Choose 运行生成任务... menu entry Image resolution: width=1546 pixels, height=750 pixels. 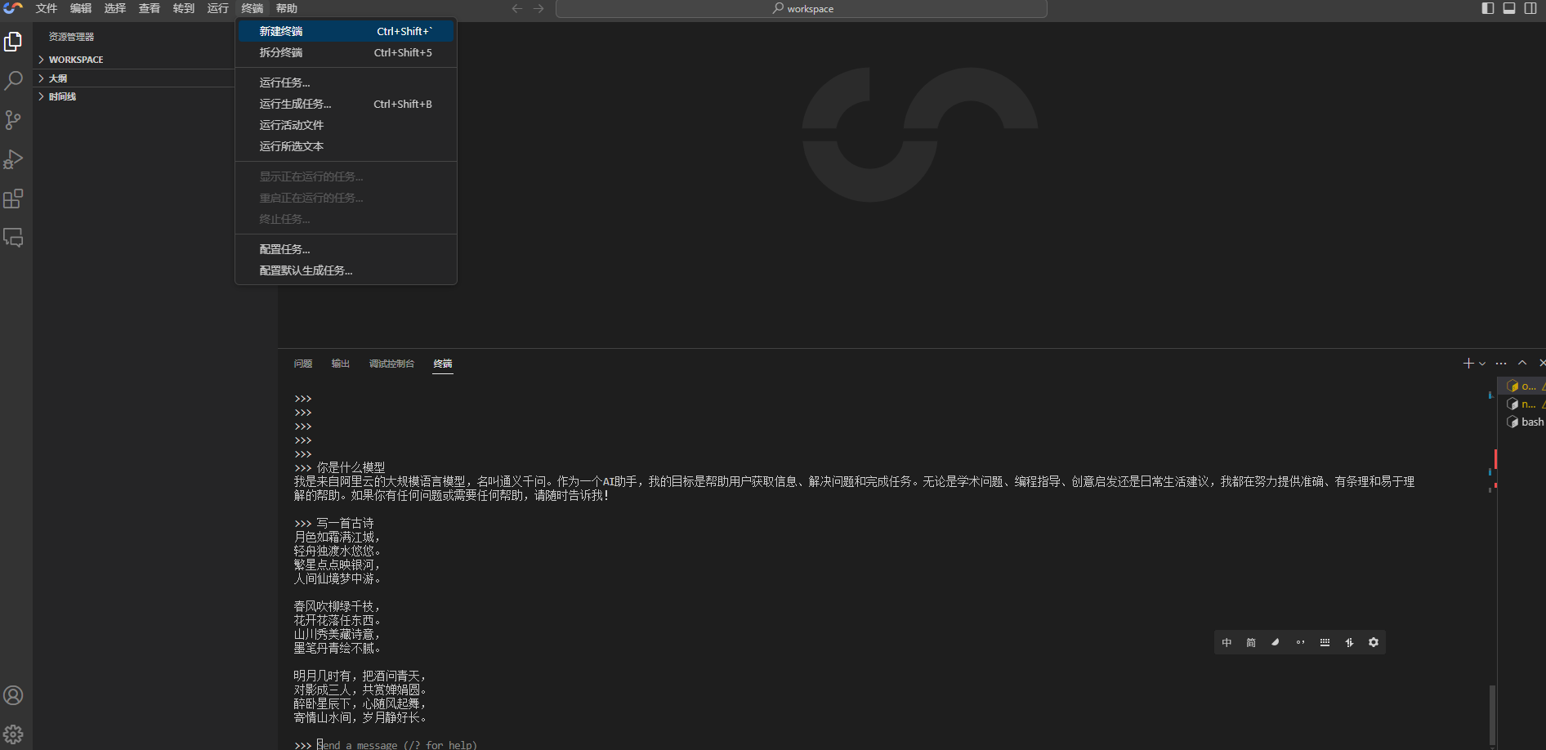(346, 104)
